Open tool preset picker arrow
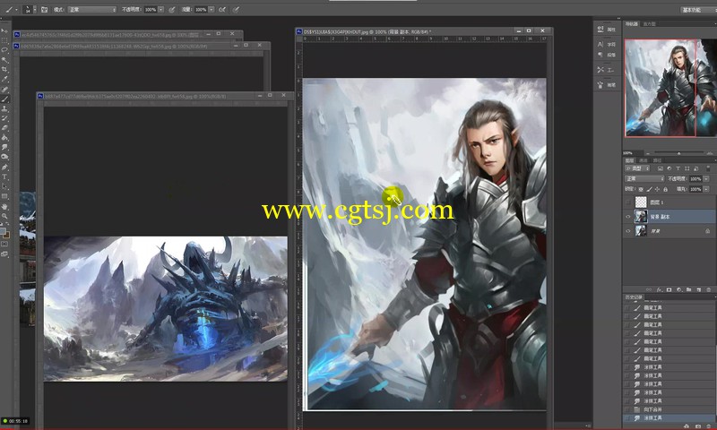Screen dimensions: 717x430 16,10
